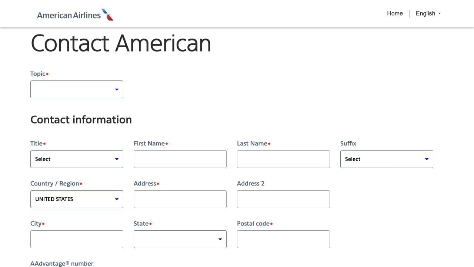The image size is (474, 267).
Task: Click the Contact information heading
Action: (x=81, y=120)
